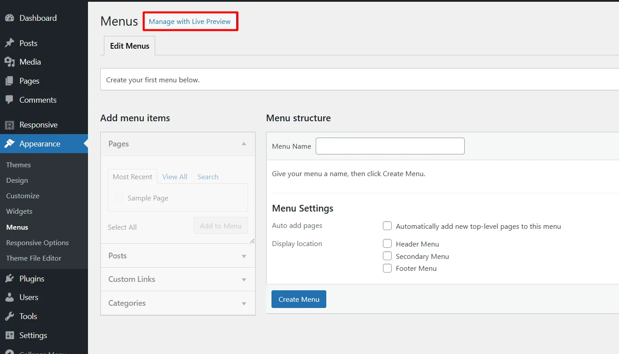Screen dimensions: 619x354
Task: Open Theme File Editor submenu item
Action: 34,258
